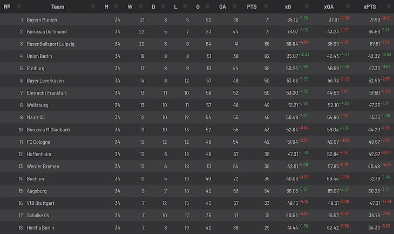The image size is (394, 234).
Task: Open Bayern Munich team link
Action: [42, 19]
